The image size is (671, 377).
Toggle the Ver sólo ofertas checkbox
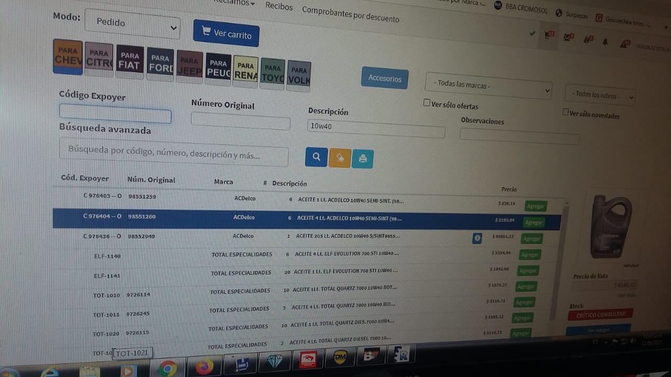coord(427,103)
